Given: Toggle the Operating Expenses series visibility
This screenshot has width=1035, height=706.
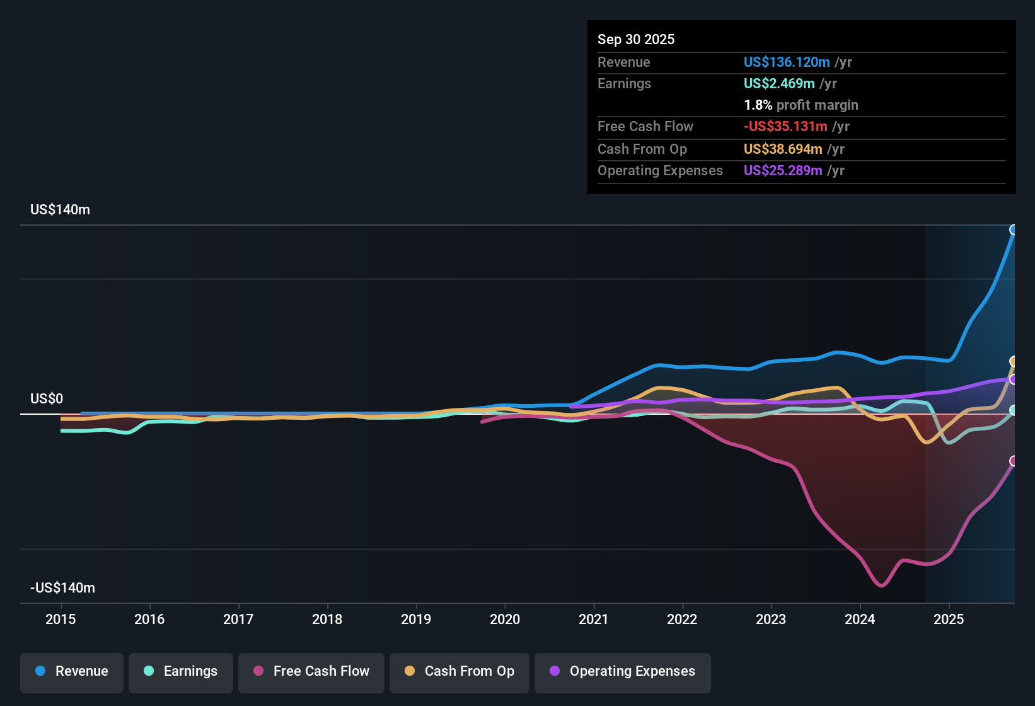Looking at the screenshot, I should [x=622, y=671].
